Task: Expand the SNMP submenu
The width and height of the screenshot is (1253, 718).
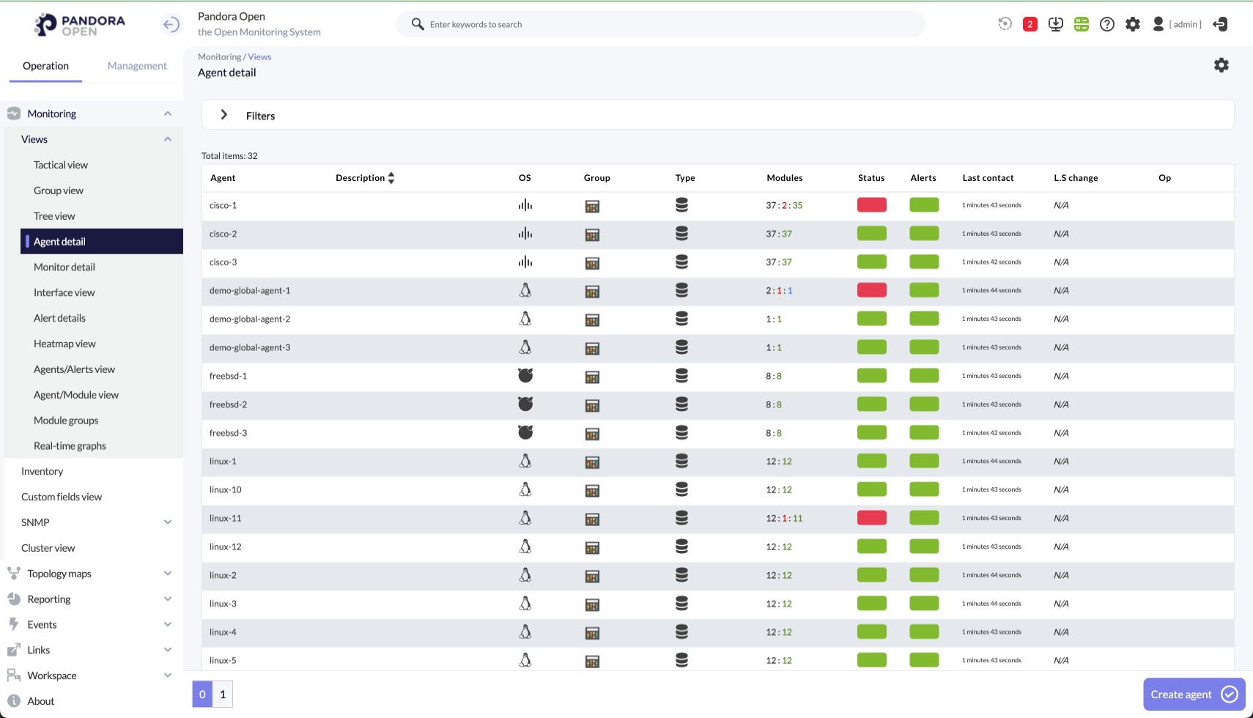Action: (x=168, y=522)
